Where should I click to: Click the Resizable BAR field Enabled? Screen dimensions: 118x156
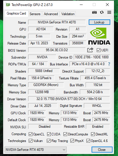pyautogui.click(x=98, y=127)
